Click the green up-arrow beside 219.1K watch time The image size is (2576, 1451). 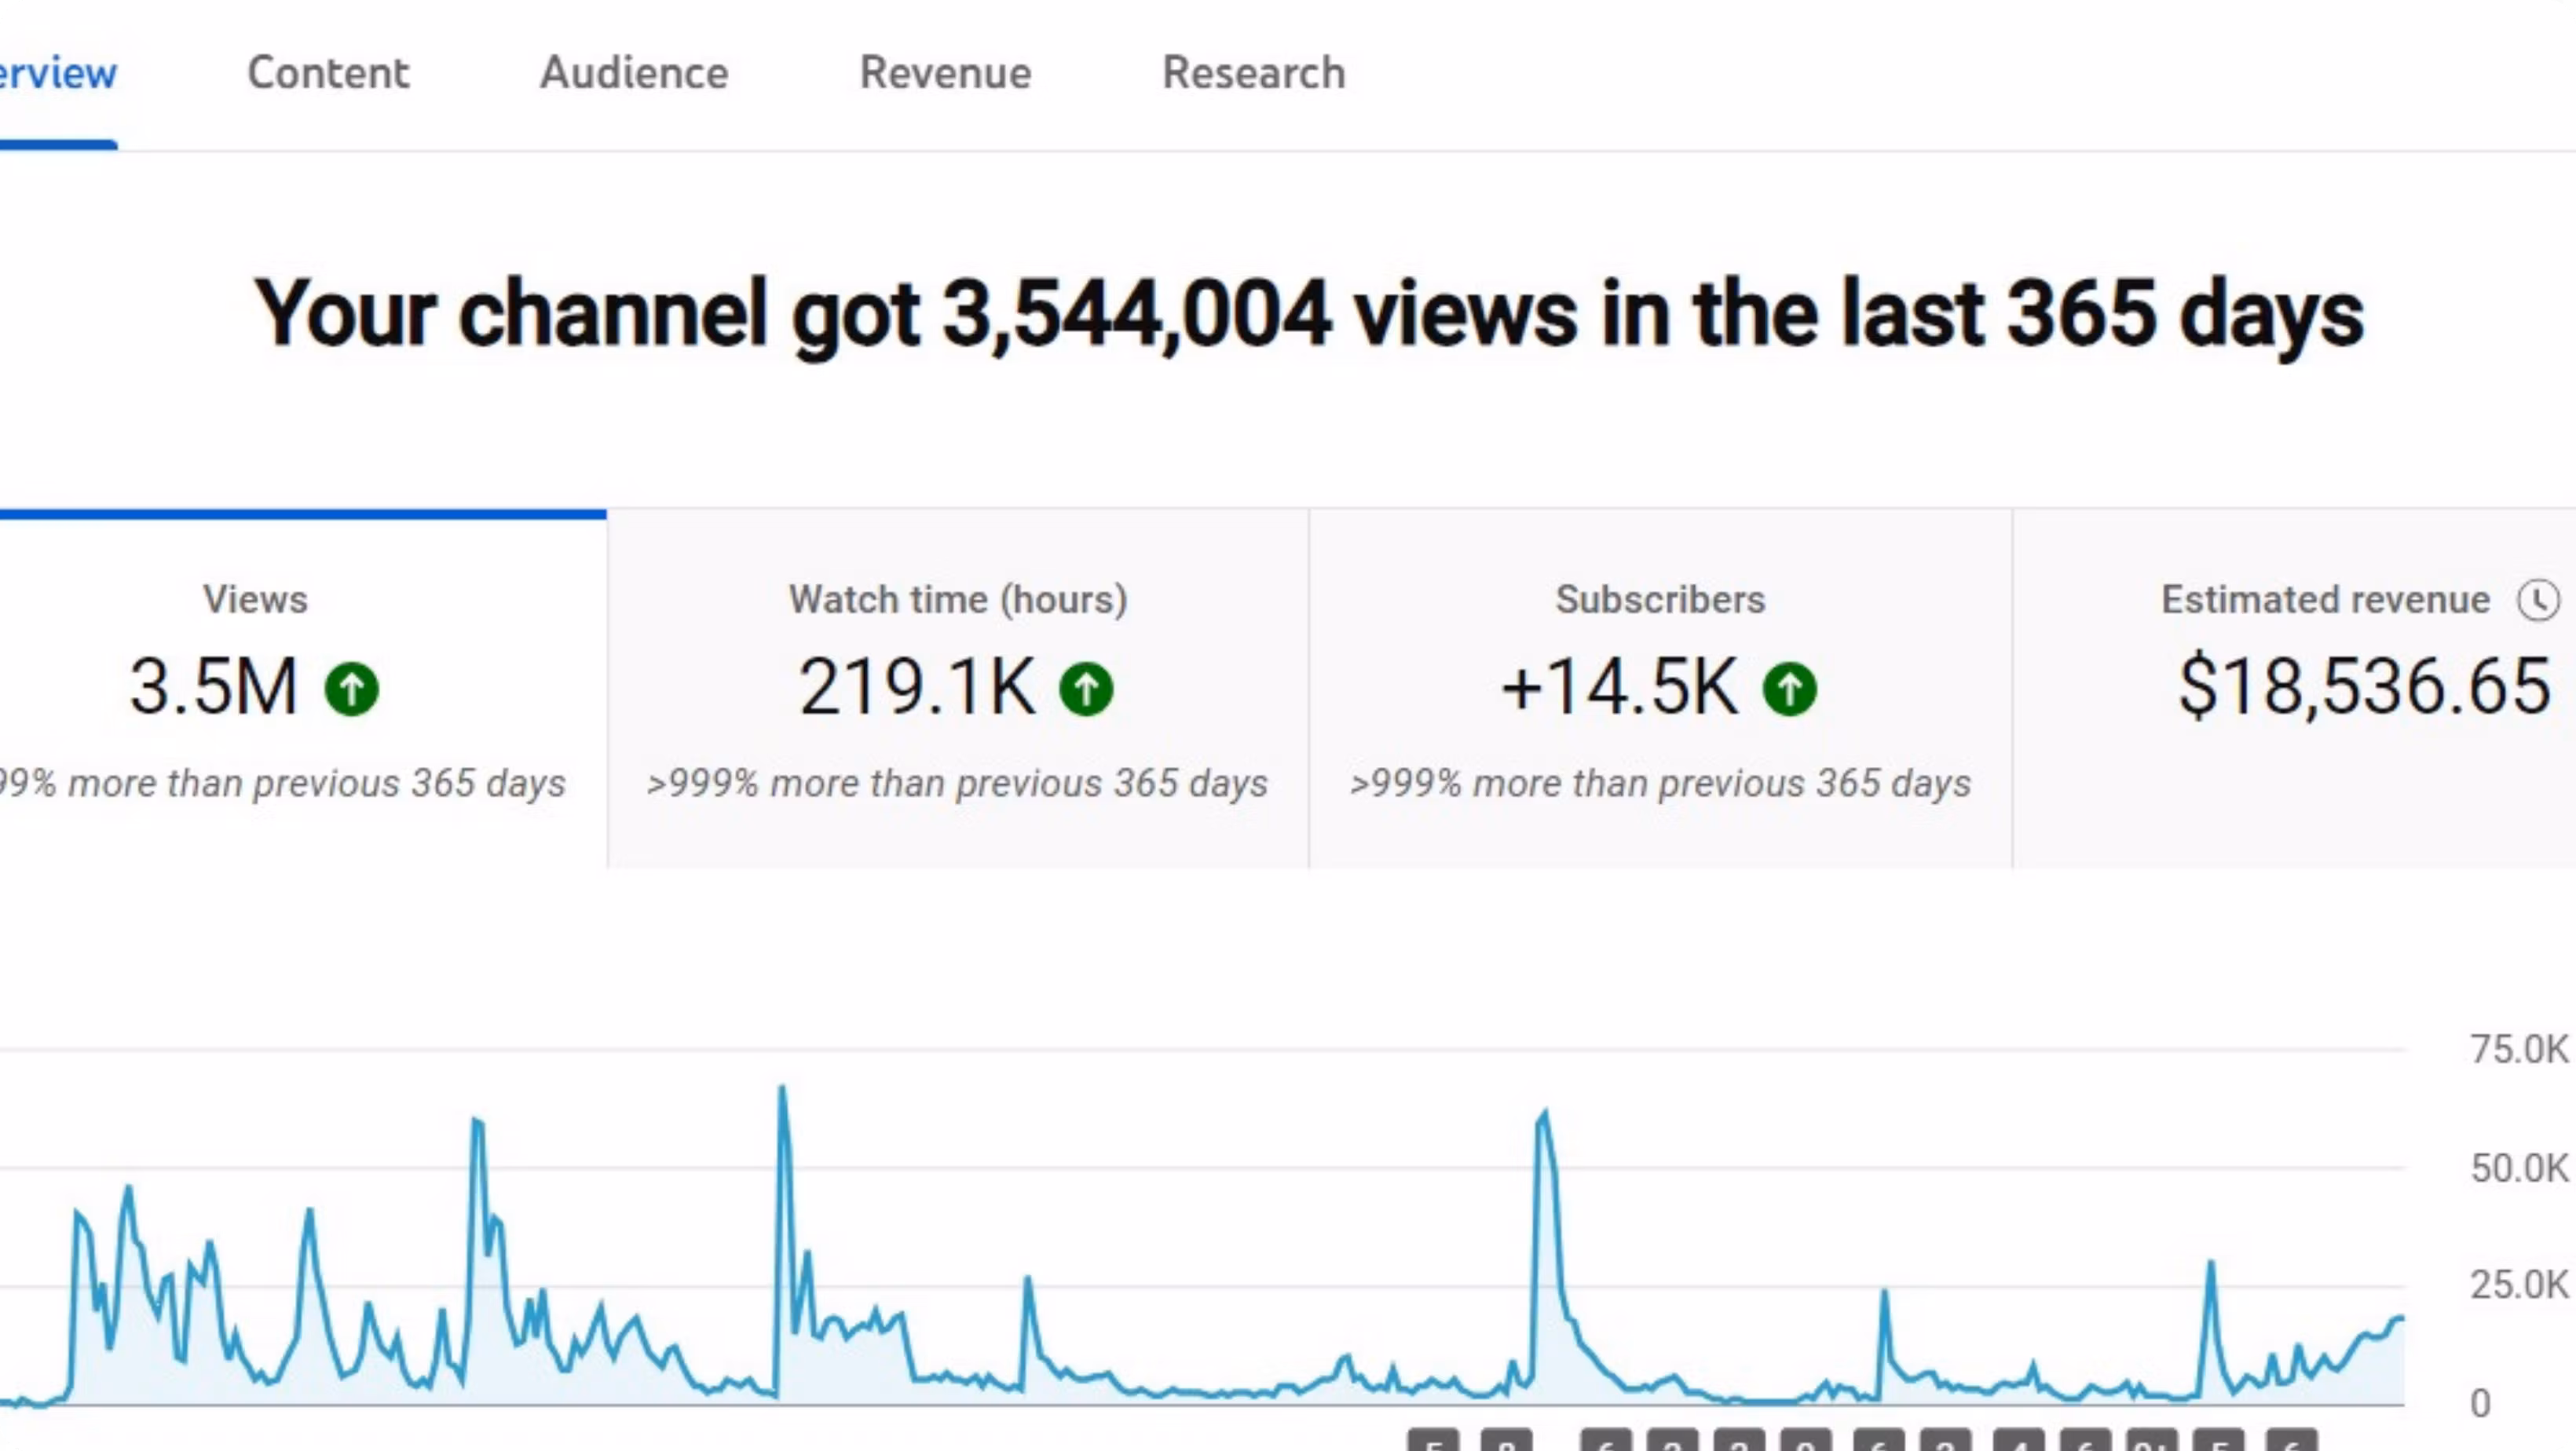pos(1086,688)
